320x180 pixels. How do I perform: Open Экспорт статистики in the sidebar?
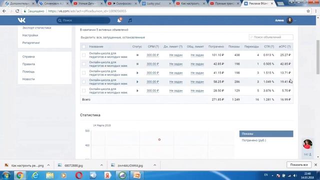pyautogui.click(x=36, y=28)
